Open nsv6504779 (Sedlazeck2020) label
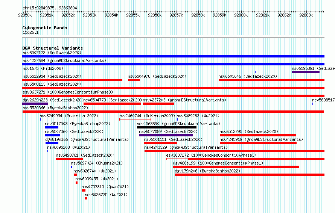The height and width of the screenshot is (213, 335). [x=113, y=100]
